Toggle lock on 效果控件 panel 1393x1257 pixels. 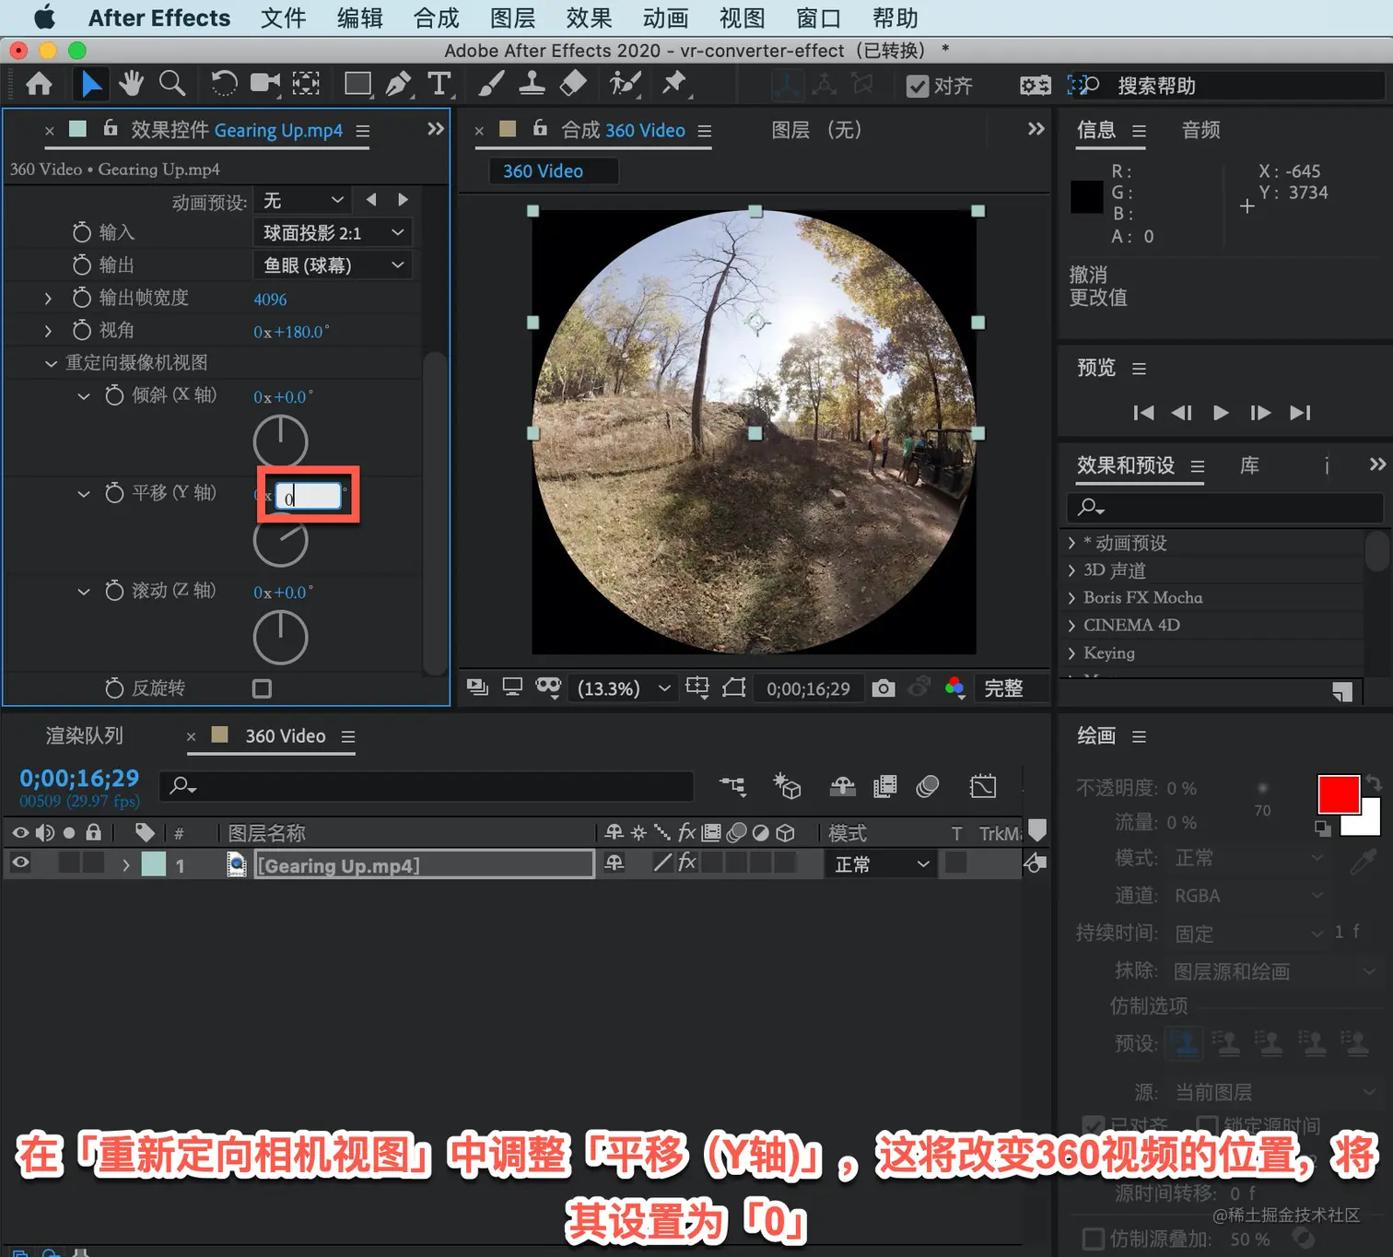coord(111,128)
